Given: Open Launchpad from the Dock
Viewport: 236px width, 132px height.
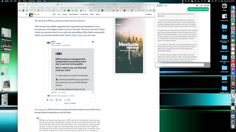Looking at the screenshot, I should pyautogui.click(x=233, y=12).
